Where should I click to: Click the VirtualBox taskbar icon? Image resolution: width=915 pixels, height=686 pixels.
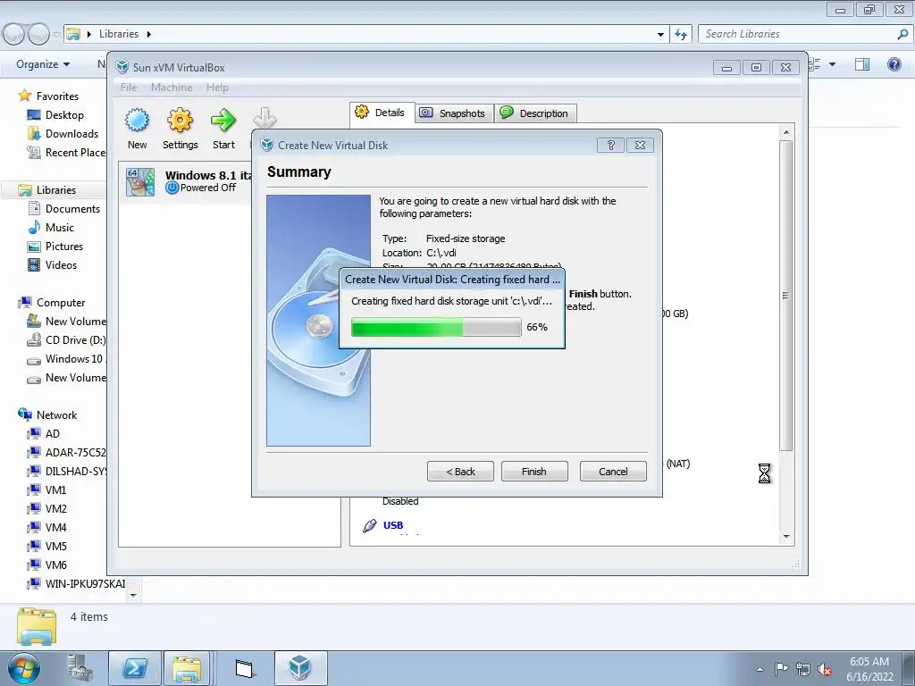[300, 668]
